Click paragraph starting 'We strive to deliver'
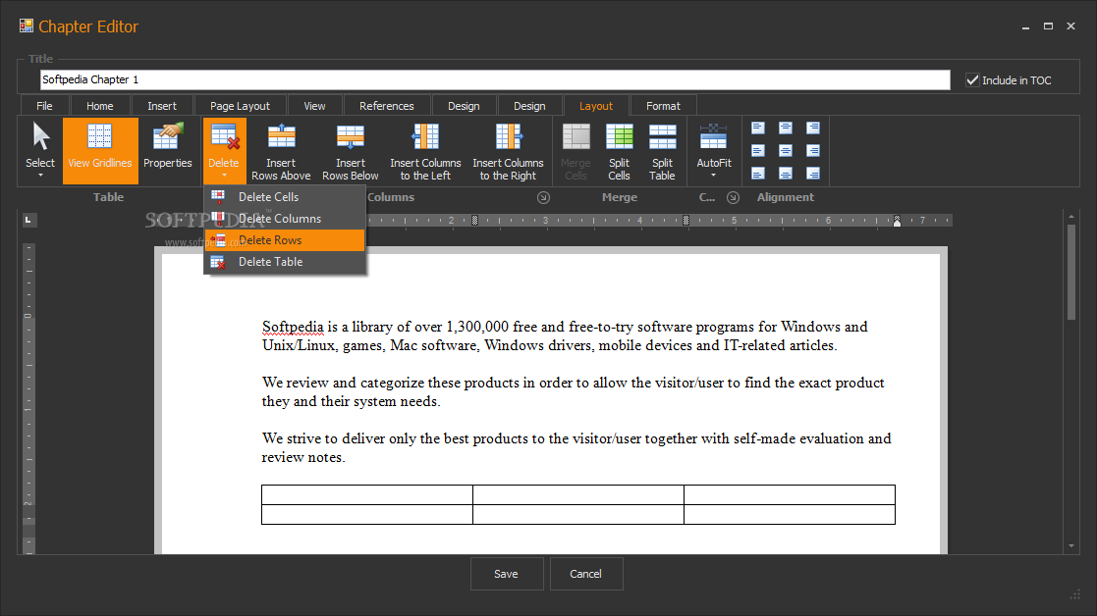 576,447
